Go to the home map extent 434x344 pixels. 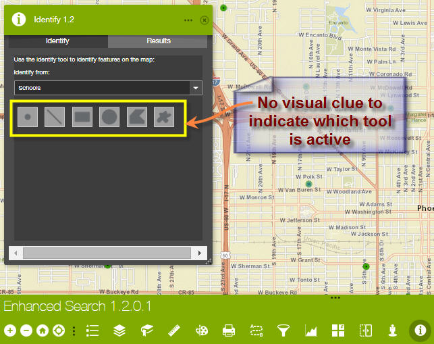(x=43, y=330)
